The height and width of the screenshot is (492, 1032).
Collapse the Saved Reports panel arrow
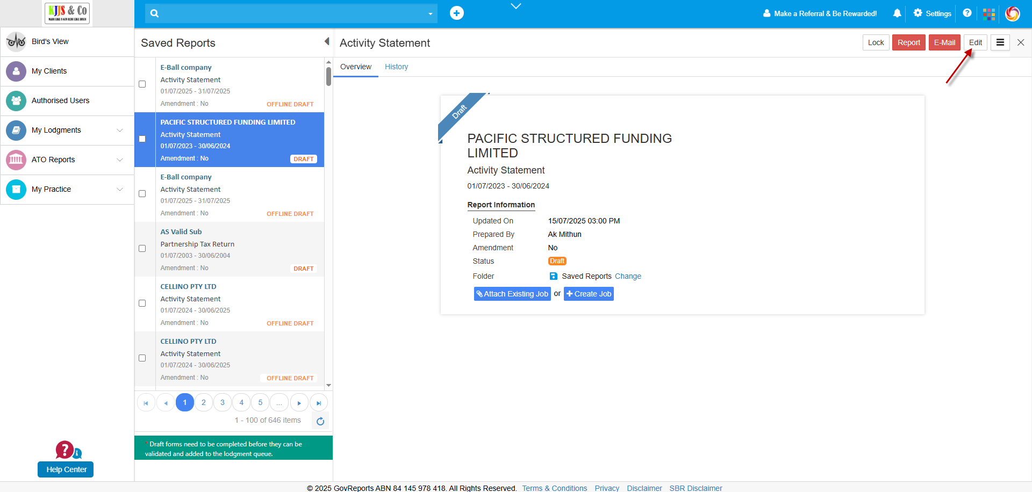coord(326,42)
